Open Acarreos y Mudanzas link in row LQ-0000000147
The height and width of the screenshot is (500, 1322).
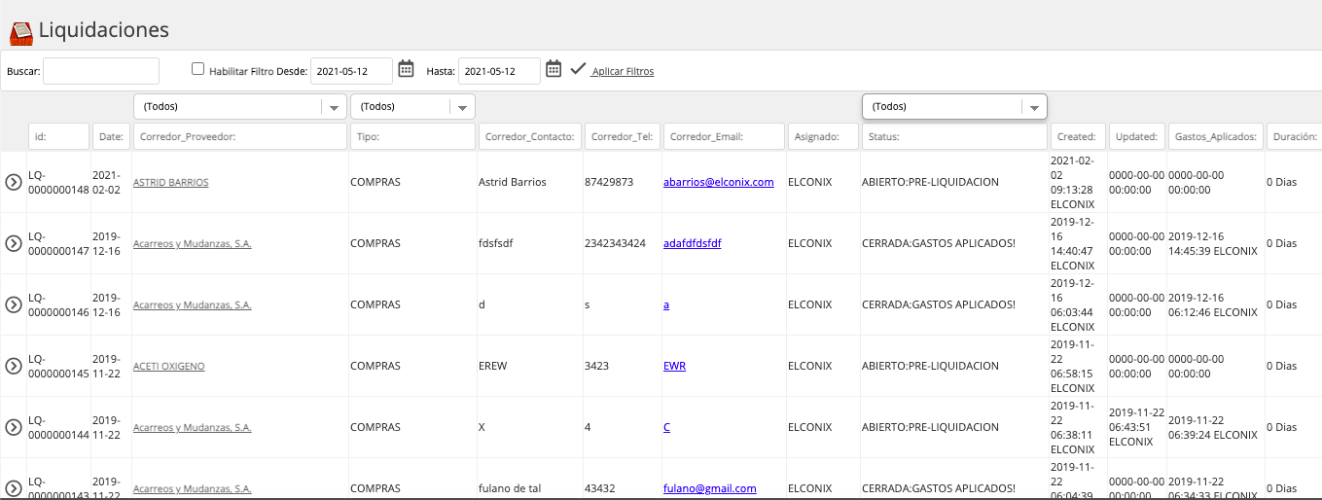tap(192, 243)
